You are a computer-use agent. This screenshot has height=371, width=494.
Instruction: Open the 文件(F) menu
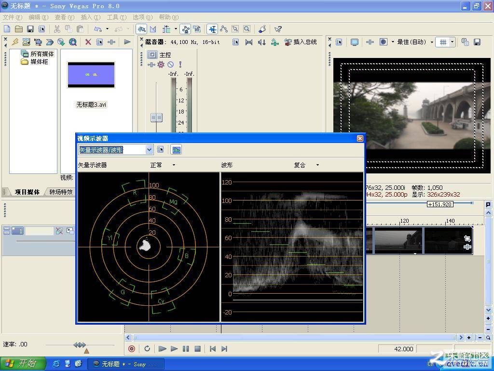tap(13, 17)
